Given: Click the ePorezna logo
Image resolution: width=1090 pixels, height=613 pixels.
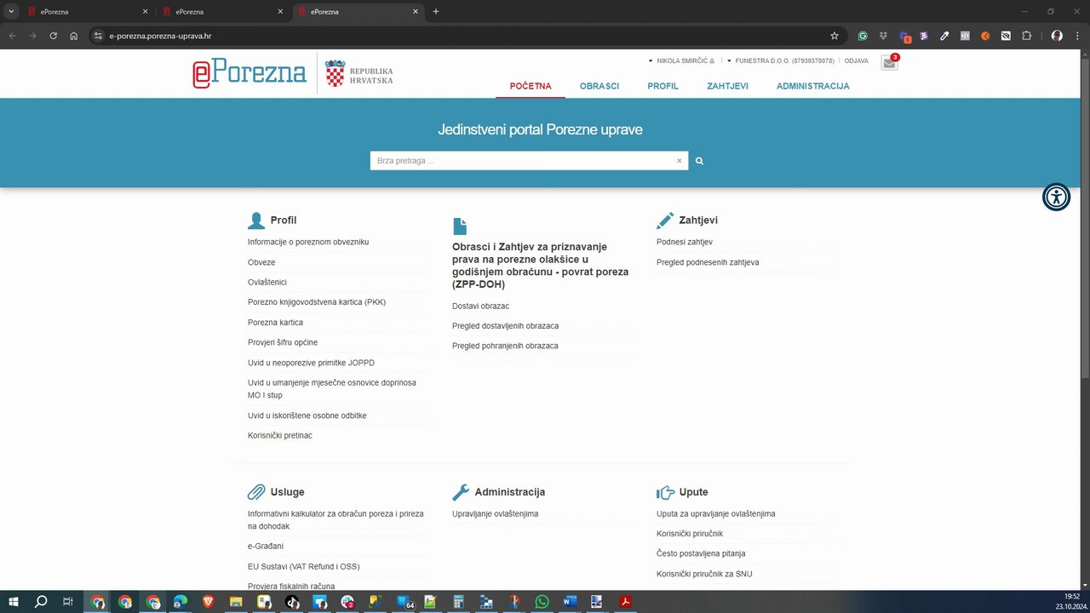Looking at the screenshot, I should (250, 73).
